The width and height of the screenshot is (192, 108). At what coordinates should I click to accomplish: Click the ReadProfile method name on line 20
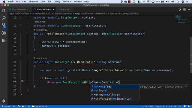(86, 62)
